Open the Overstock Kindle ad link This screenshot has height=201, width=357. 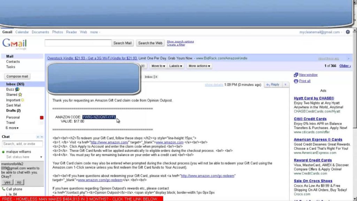point(92,58)
